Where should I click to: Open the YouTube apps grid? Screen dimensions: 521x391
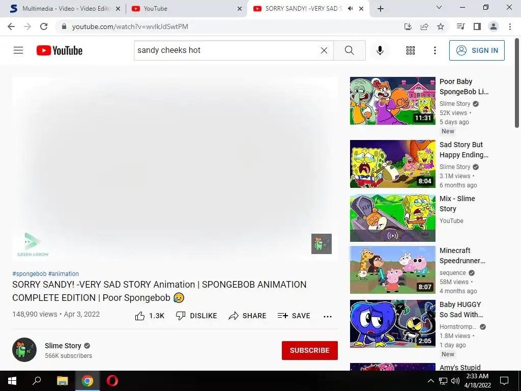[411, 50]
